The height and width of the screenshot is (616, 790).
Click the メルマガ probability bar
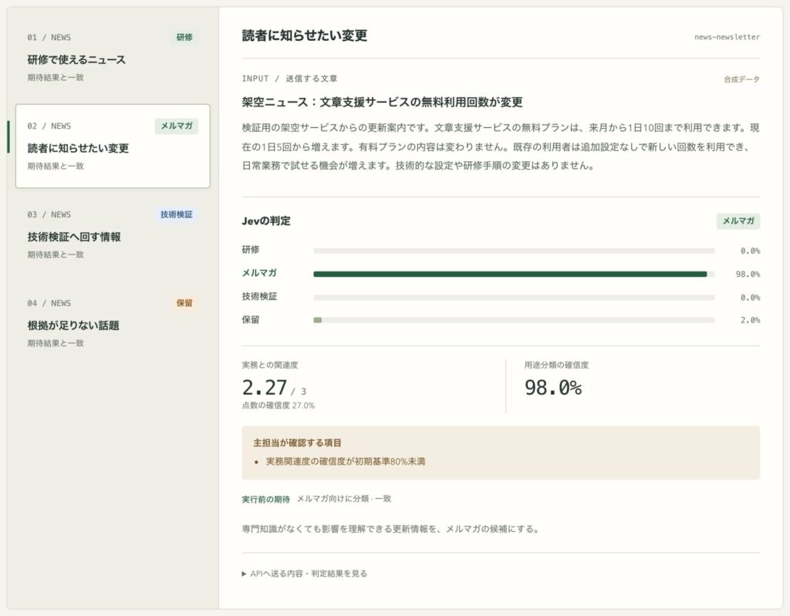click(x=514, y=274)
